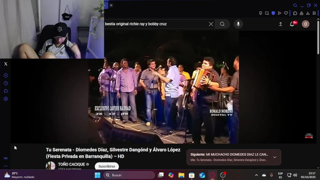This screenshot has height=180, width=320.
Task: Switch the ESP ES input language
Action: tap(280, 175)
